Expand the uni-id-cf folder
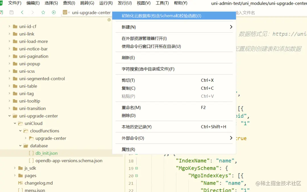307x192 pixels. point(9,26)
